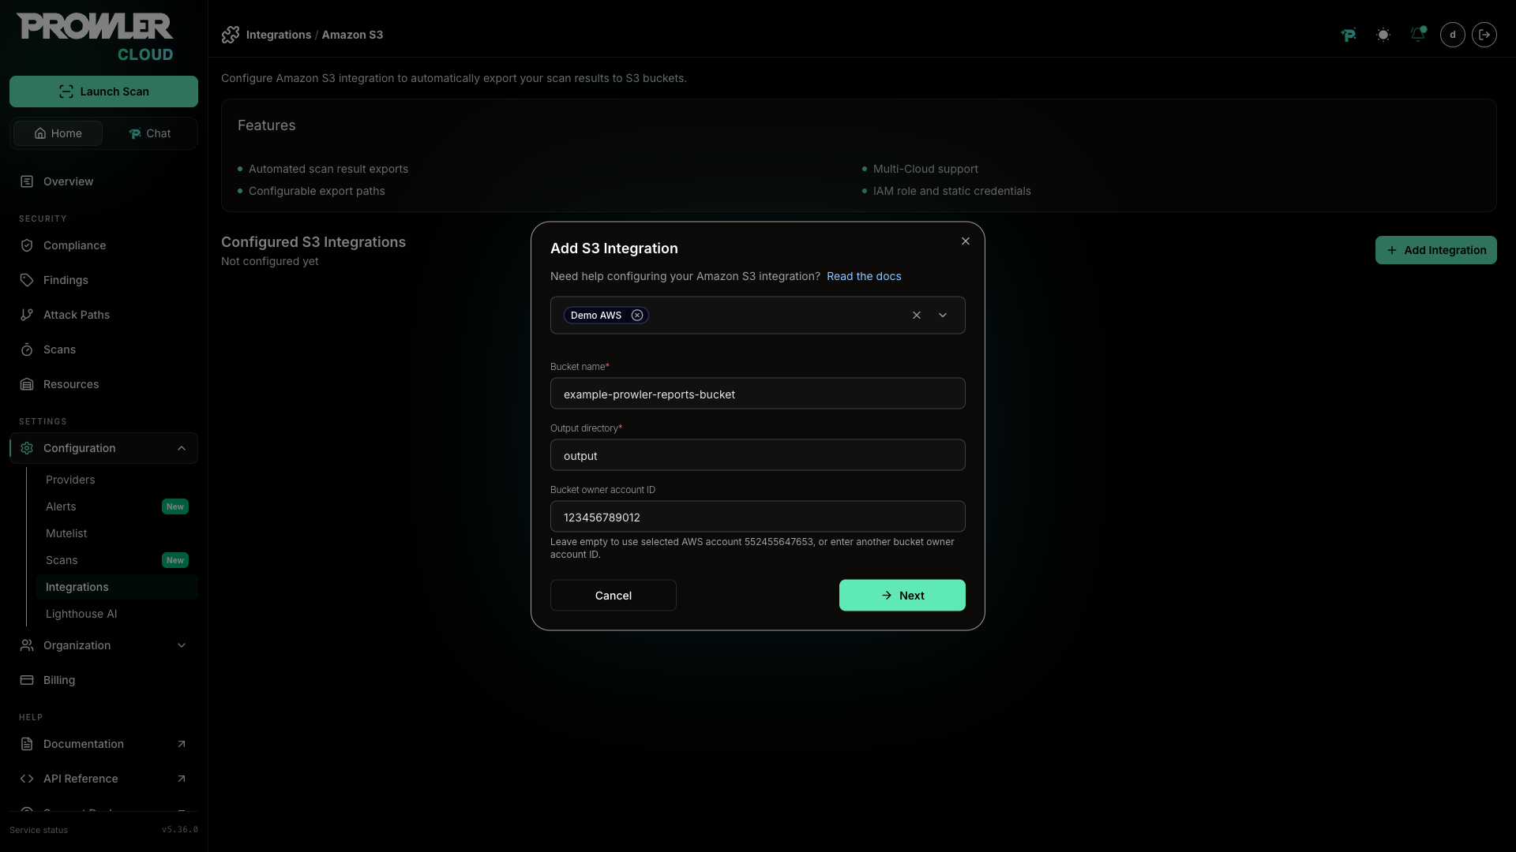Screen dimensions: 1516x852
Task: Close the Add S3 Integration dialog
Action: pyautogui.click(x=966, y=241)
